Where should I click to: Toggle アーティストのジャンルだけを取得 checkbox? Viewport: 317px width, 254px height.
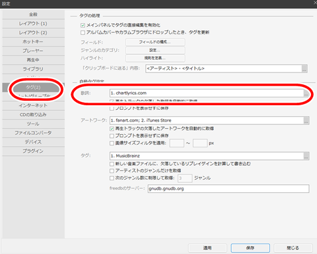(x=112, y=170)
